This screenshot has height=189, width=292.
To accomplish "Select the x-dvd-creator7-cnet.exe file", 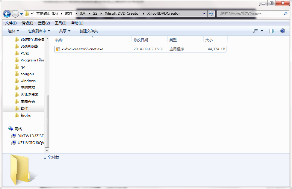I will click(x=140, y=49).
